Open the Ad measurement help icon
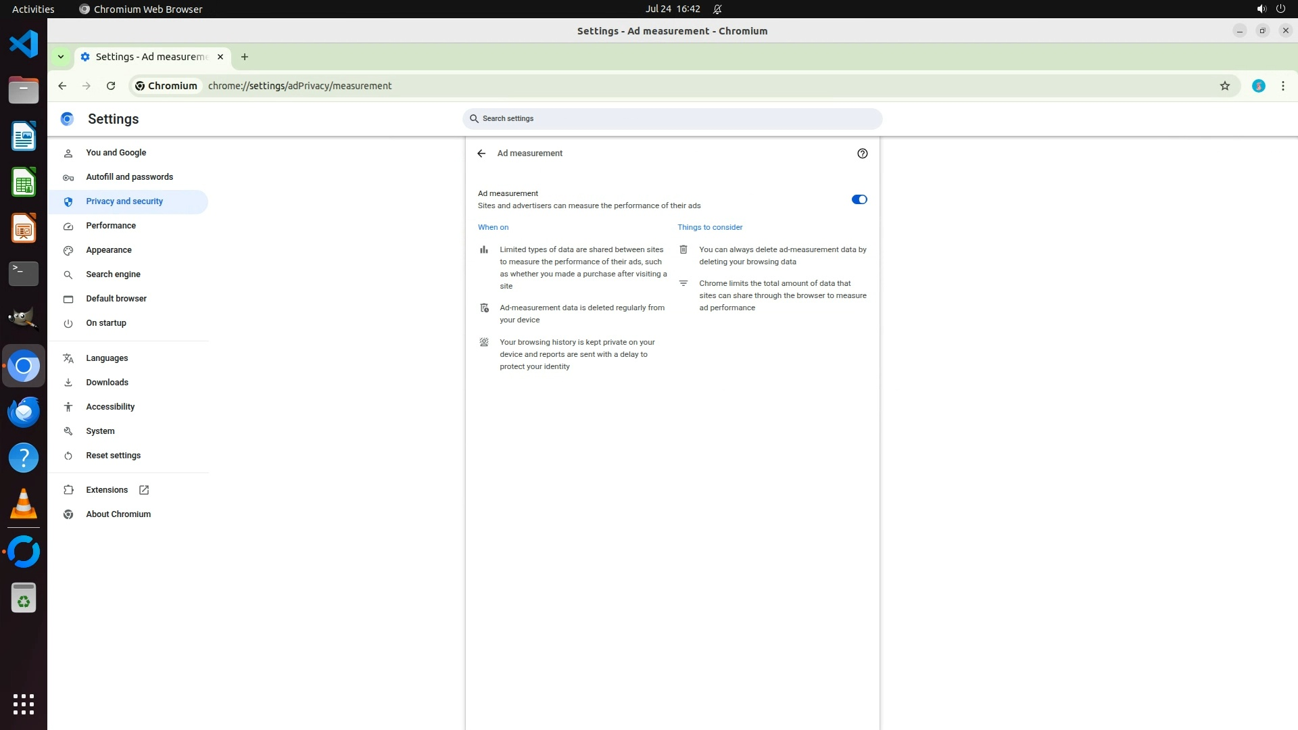The width and height of the screenshot is (1298, 730). (x=862, y=153)
